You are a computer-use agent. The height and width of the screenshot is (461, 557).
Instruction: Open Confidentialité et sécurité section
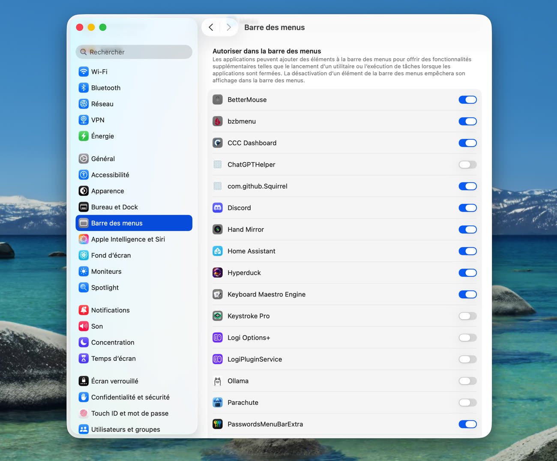pos(130,397)
